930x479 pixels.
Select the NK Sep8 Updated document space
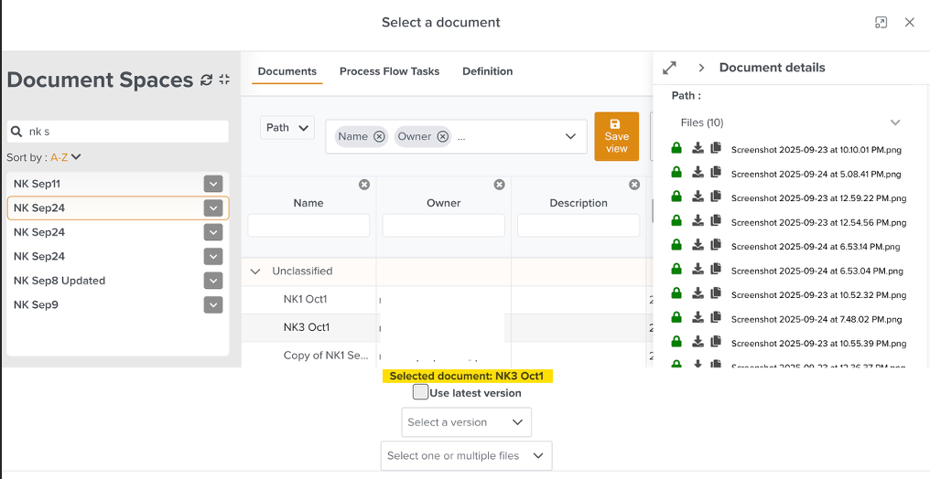pos(59,281)
